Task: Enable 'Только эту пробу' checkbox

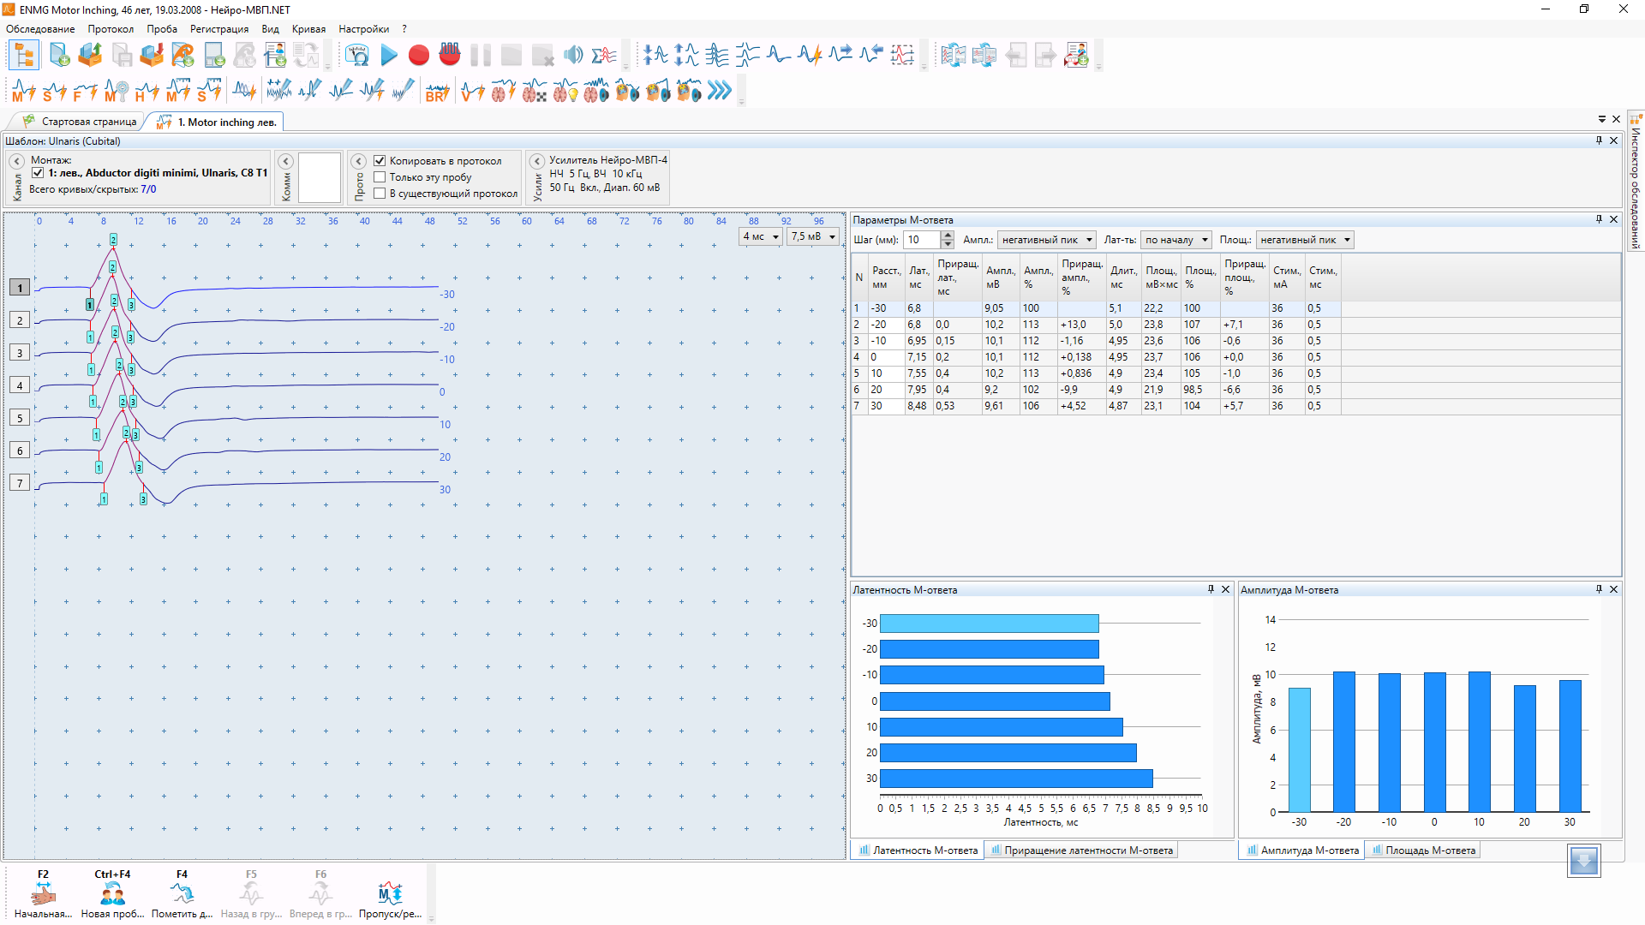Action: coord(380,177)
